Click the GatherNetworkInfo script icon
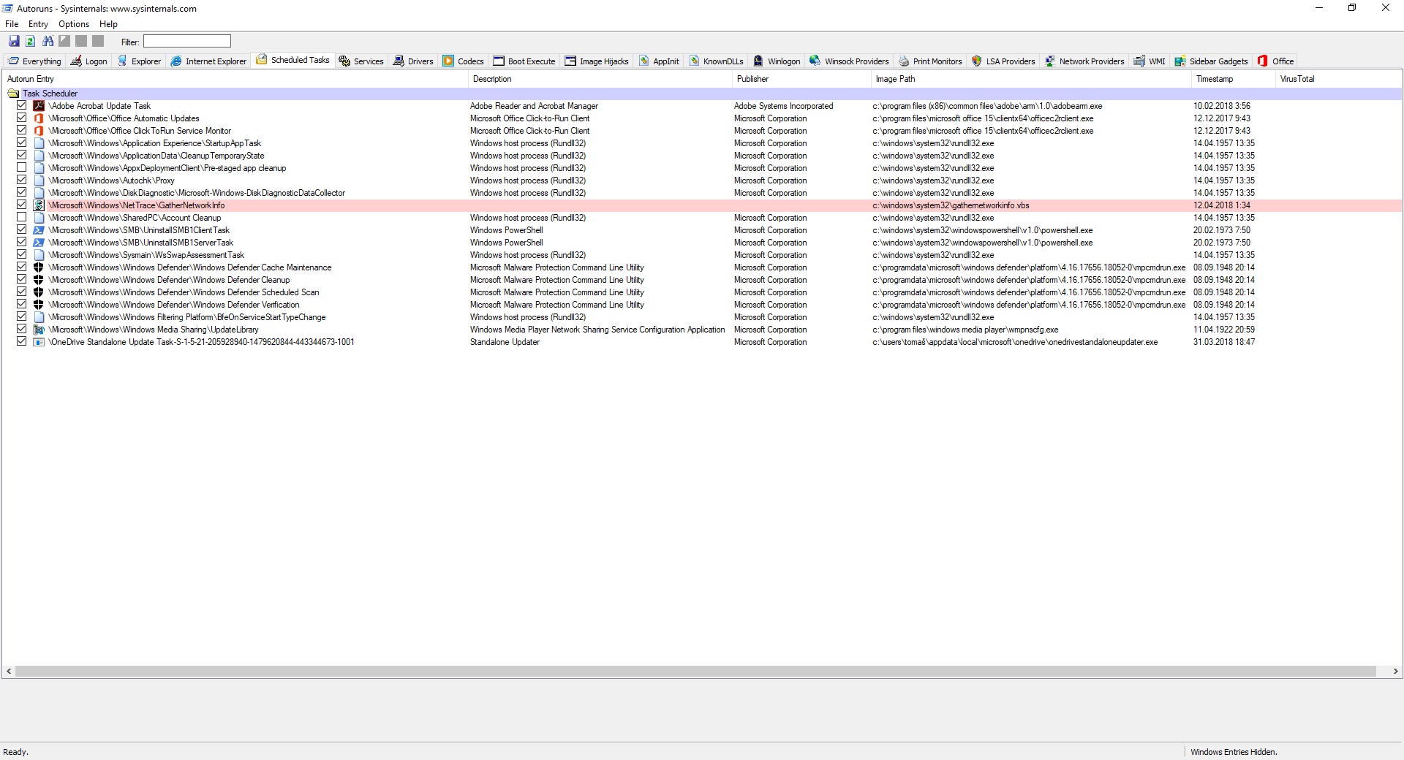This screenshot has height=760, width=1404. click(39, 205)
